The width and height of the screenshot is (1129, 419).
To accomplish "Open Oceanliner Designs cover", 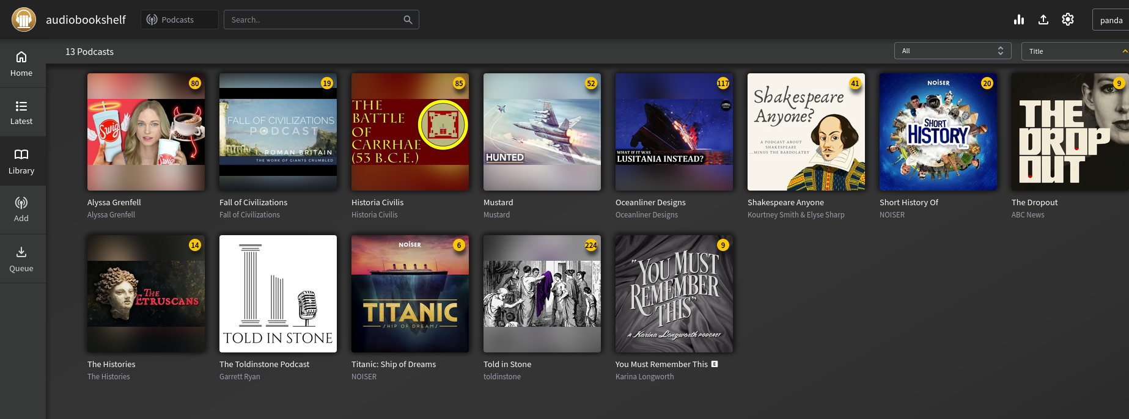I will click(674, 132).
